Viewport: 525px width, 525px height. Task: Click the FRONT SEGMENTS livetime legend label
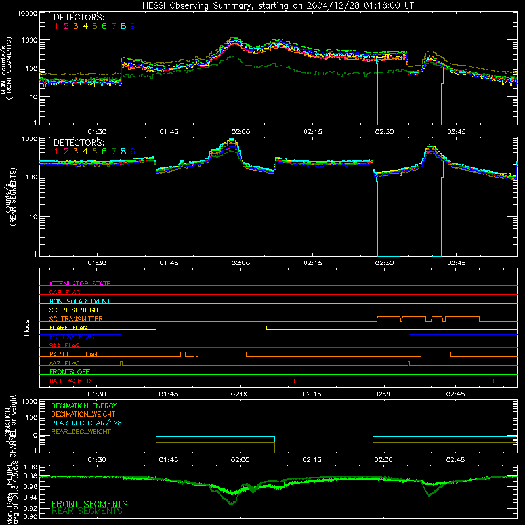tap(90, 504)
